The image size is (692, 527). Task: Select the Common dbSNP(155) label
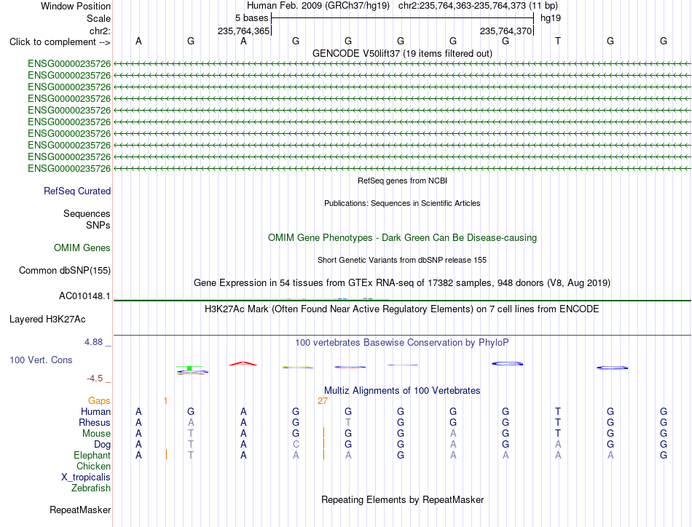pyautogui.click(x=64, y=270)
